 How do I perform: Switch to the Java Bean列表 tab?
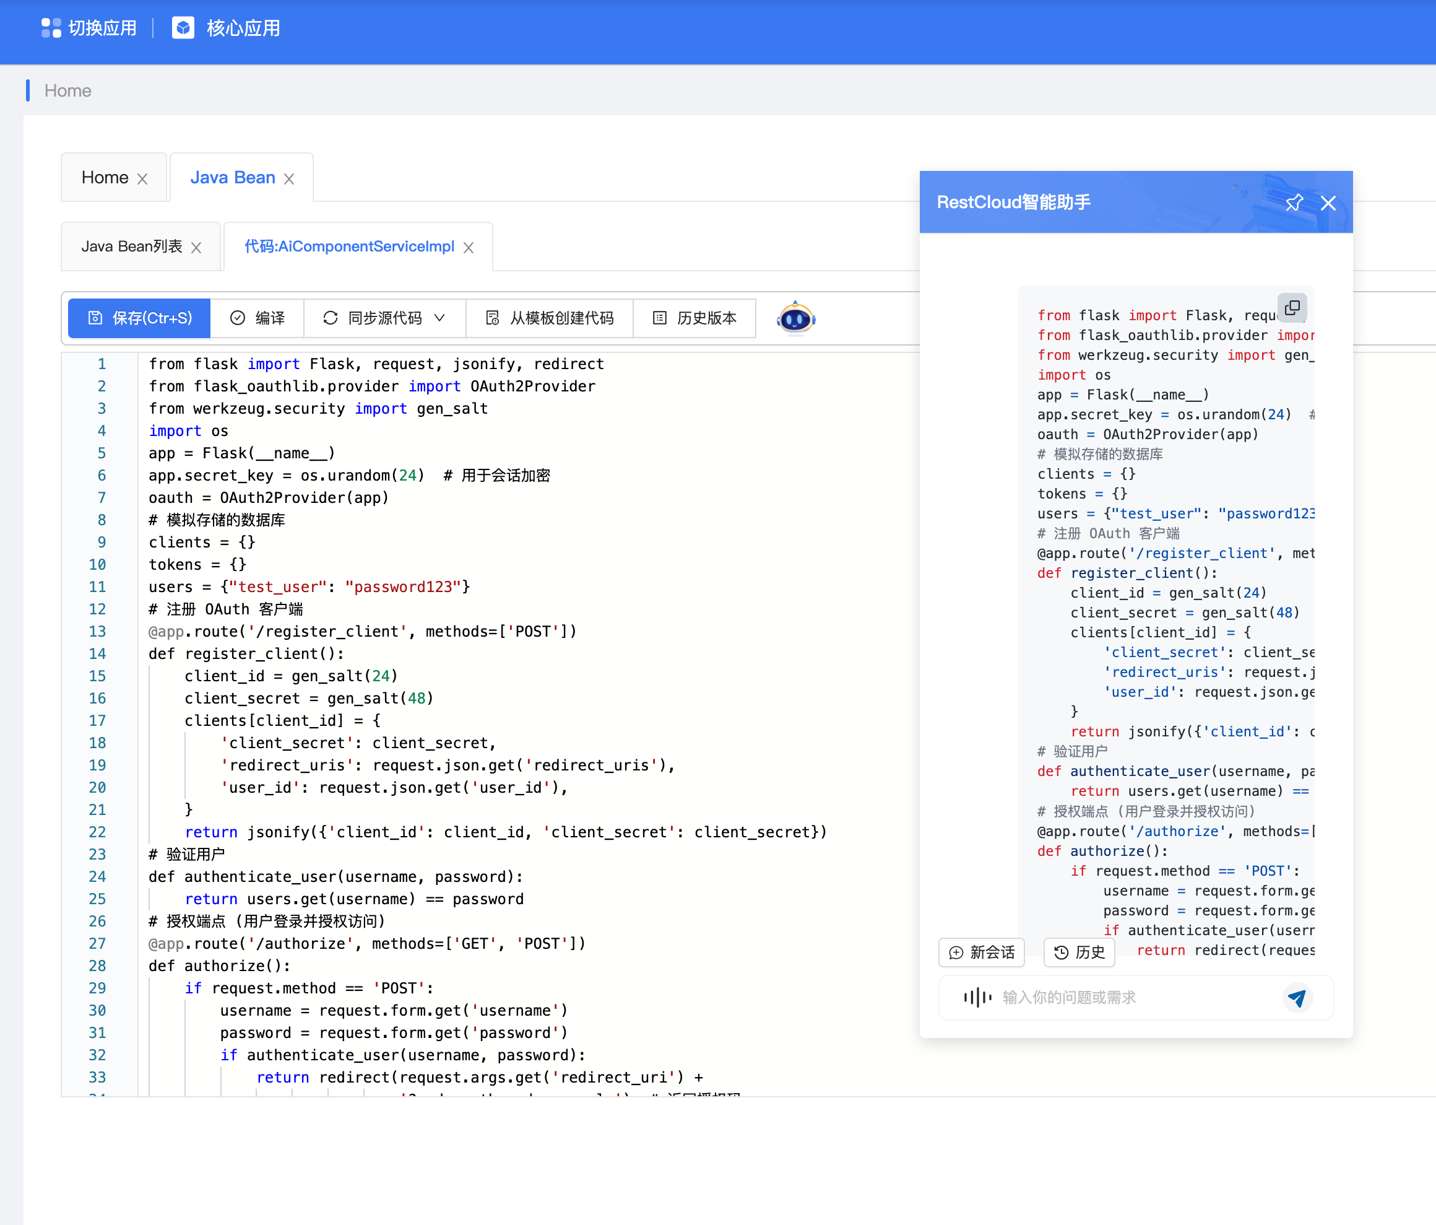(x=132, y=247)
